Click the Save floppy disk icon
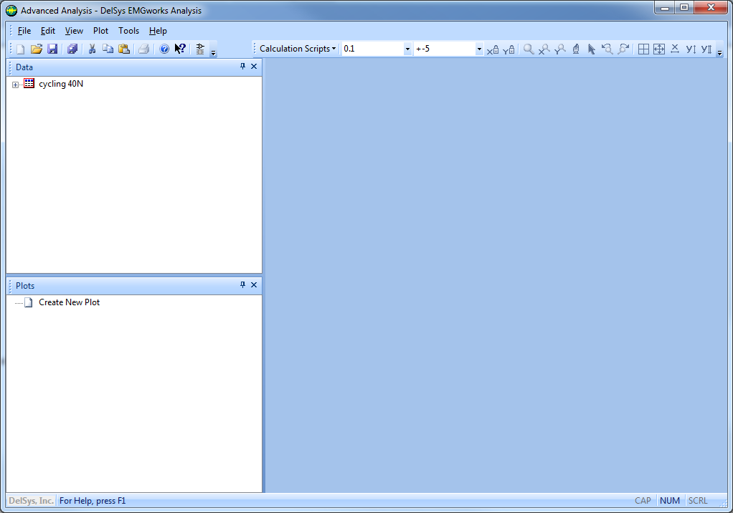The width and height of the screenshot is (733, 513). click(52, 49)
